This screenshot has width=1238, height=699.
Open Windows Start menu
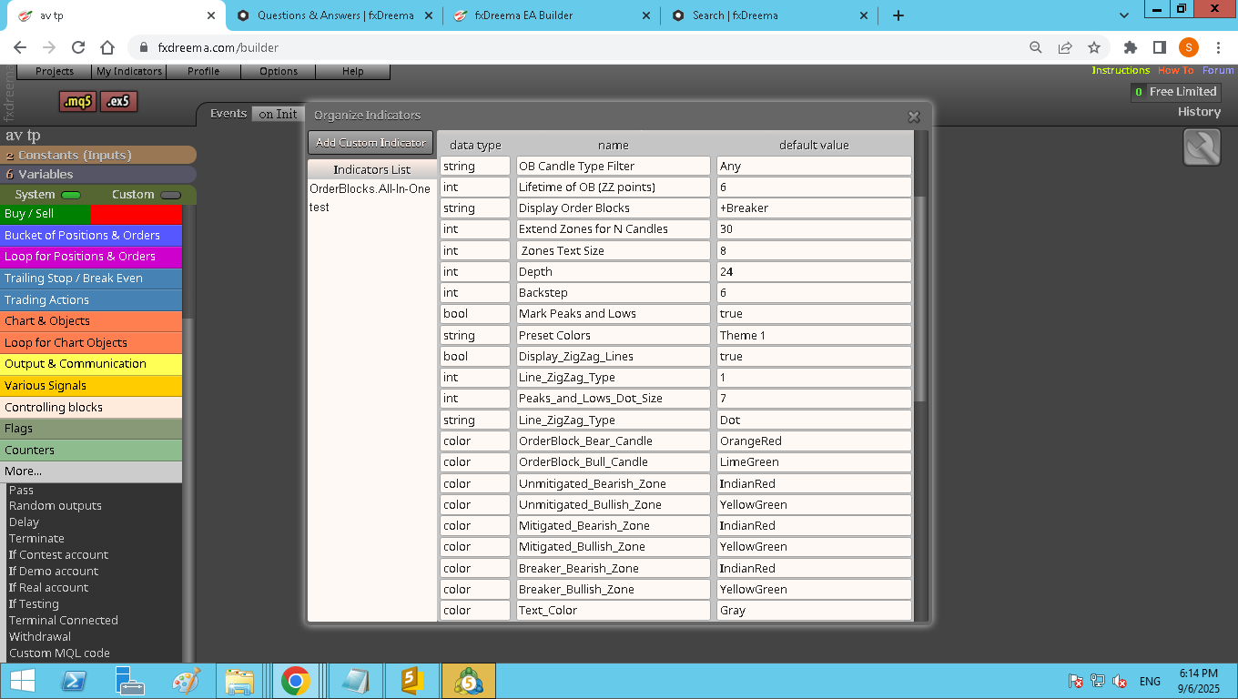point(23,681)
